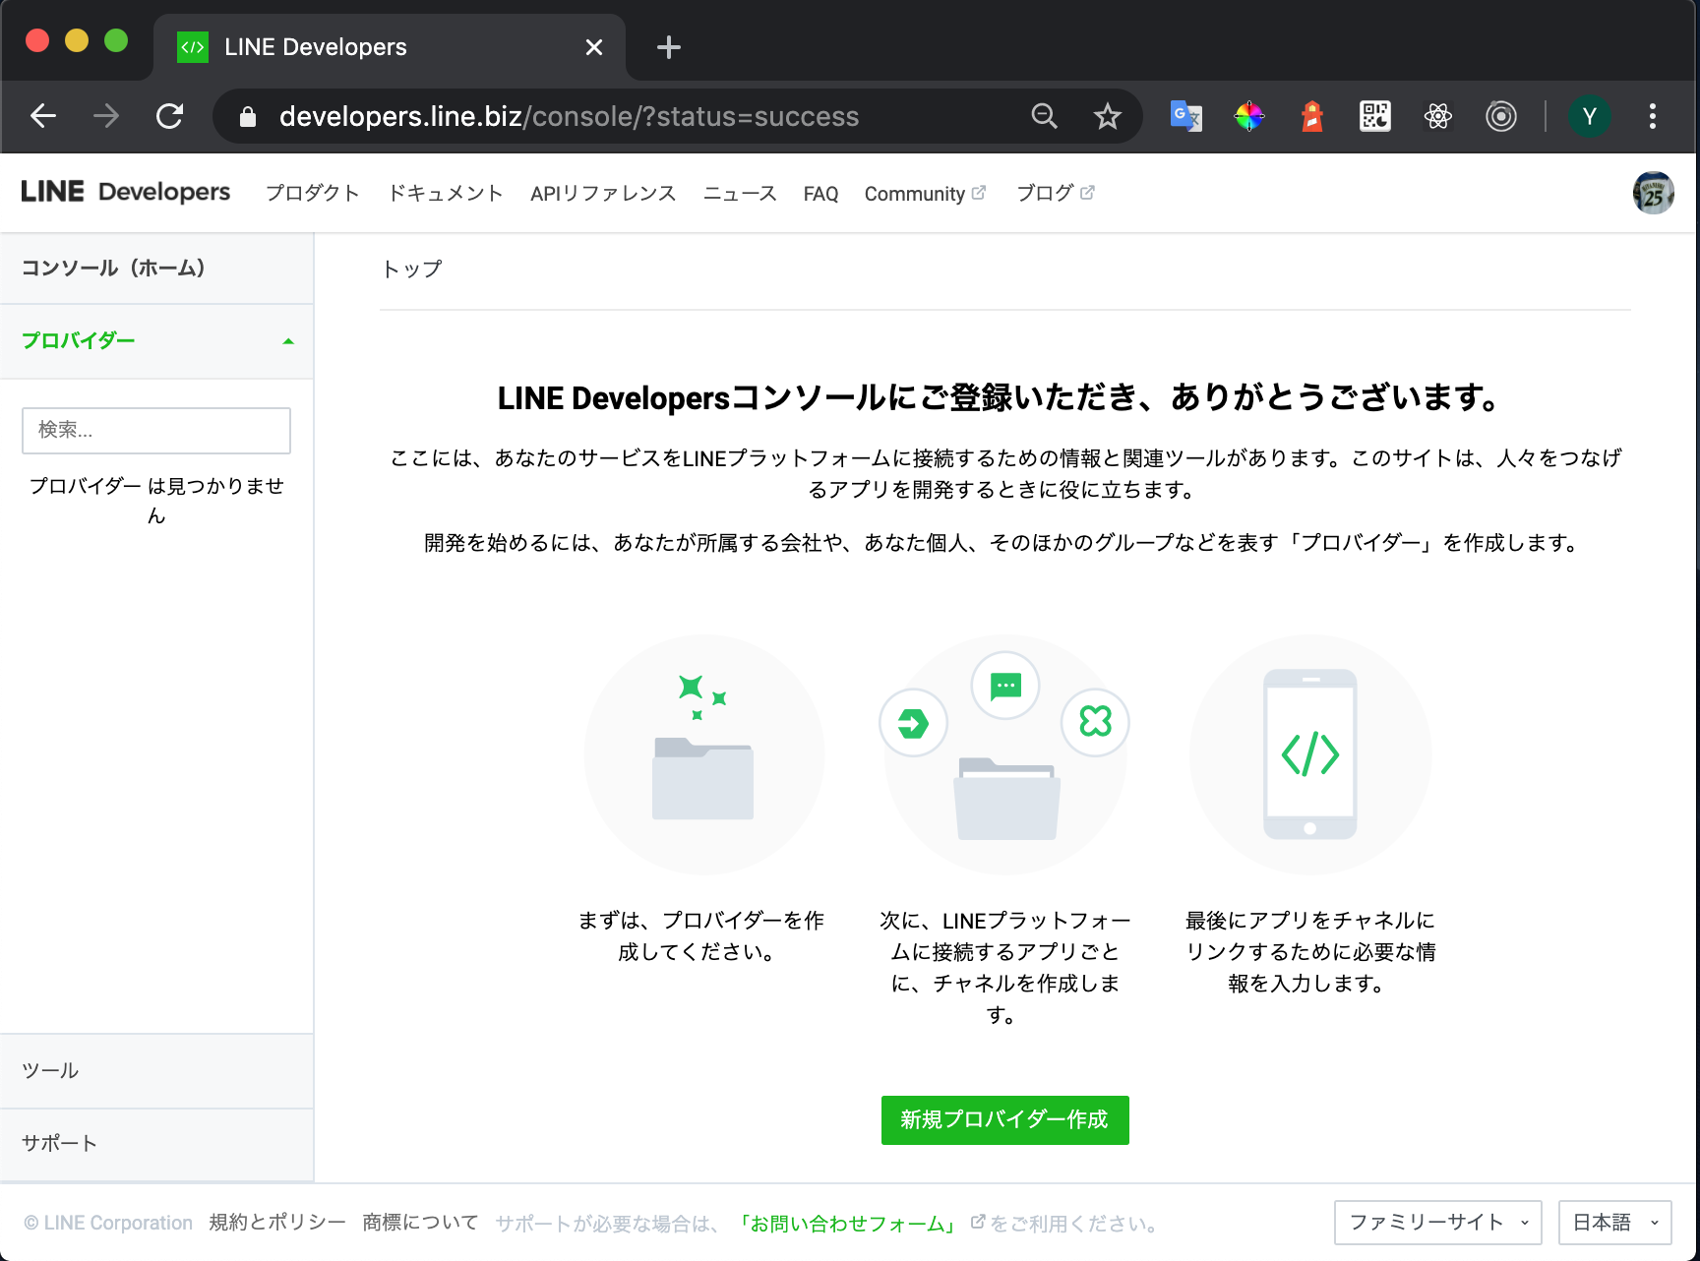Image resolution: width=1700 pixels, height=1261 pixels.
Task: Open the user account avatar in header
Action: 1654,193
